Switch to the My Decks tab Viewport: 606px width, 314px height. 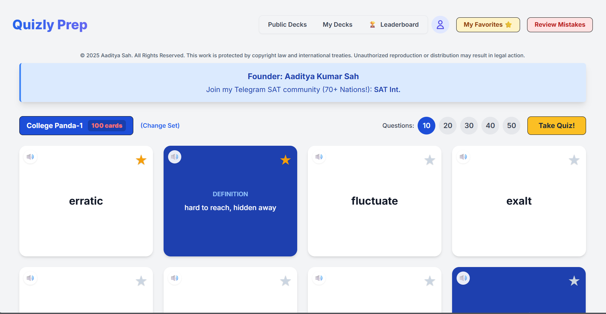coord(337,24)
